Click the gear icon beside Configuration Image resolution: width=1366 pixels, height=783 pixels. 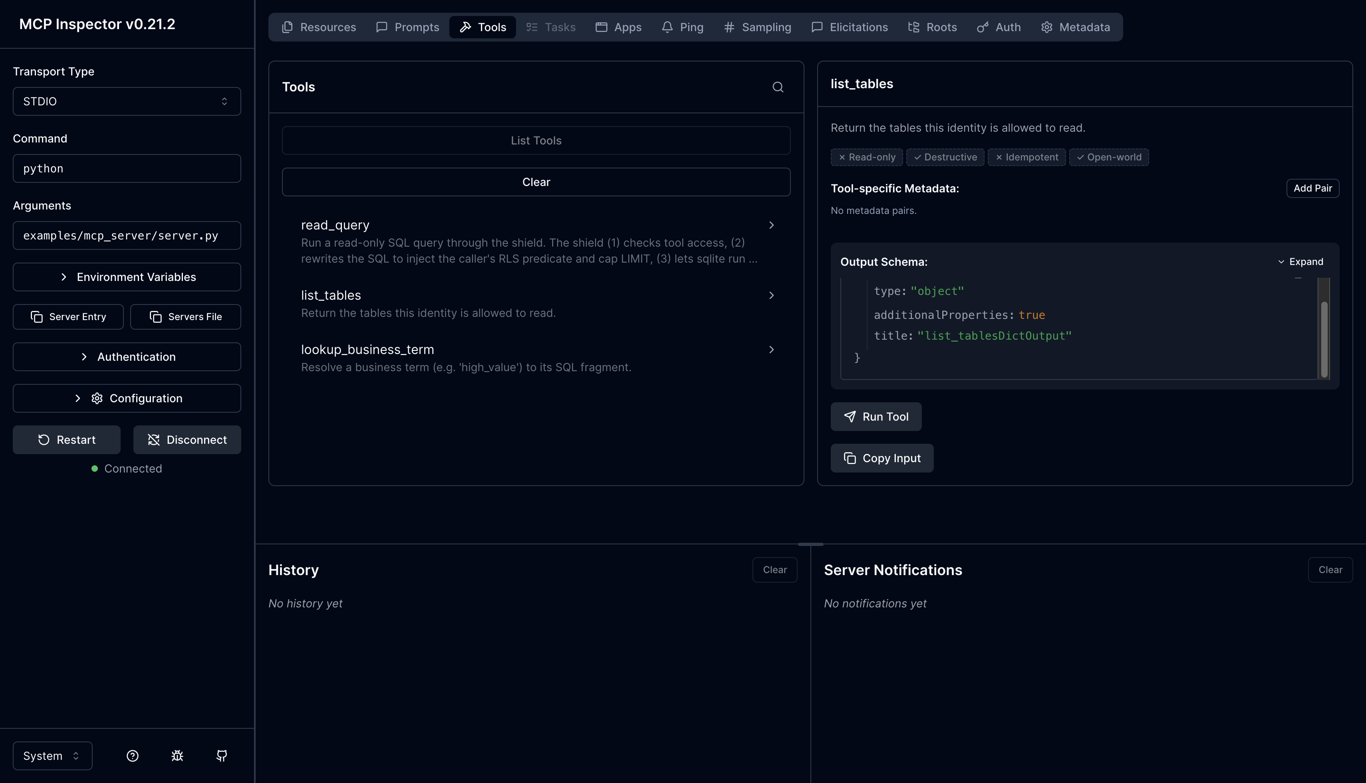(x=97, y=398)
